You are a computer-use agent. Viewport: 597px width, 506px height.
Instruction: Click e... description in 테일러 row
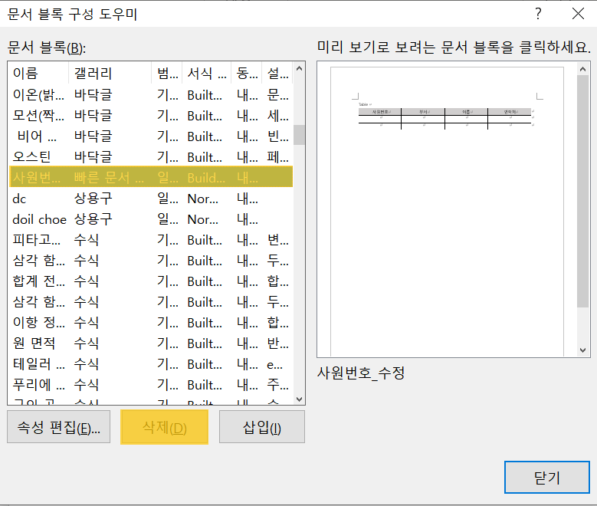coord(274,364)
